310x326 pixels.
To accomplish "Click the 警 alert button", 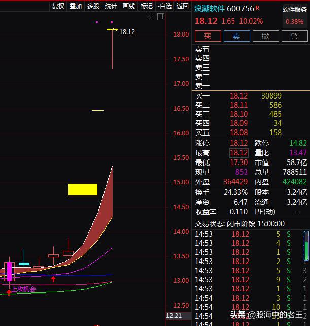I will (294, 36).
